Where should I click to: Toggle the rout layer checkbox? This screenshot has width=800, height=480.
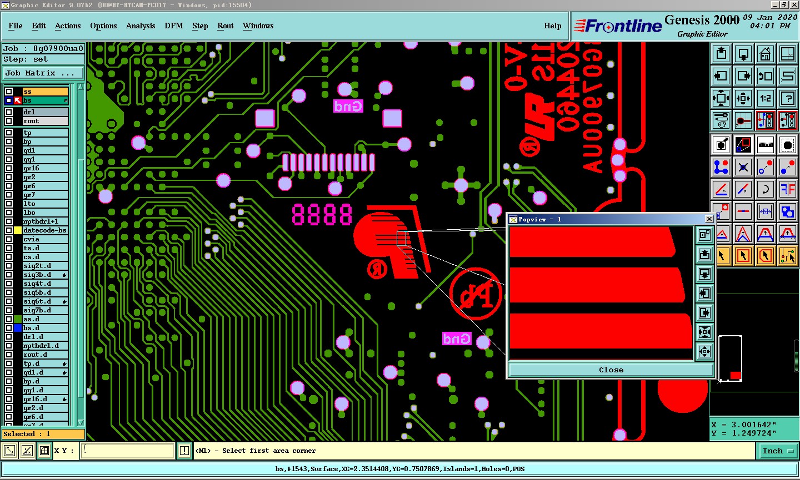[x=9, y=121]
